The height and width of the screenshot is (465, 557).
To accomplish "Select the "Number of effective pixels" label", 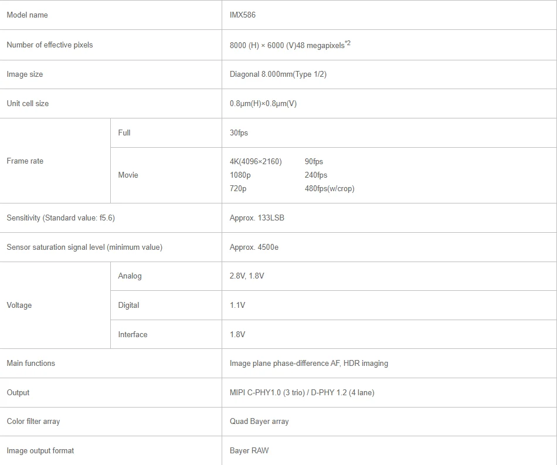I will click(50, 45).
